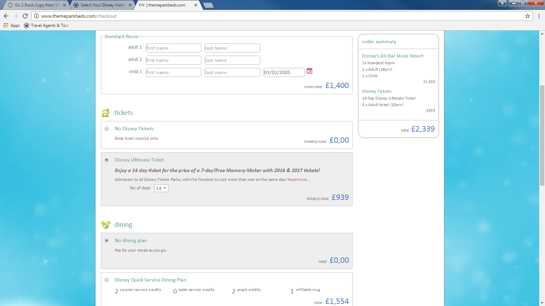Reload the checkout page
Viewport: 545px width, 306px height.
point(25,16)
